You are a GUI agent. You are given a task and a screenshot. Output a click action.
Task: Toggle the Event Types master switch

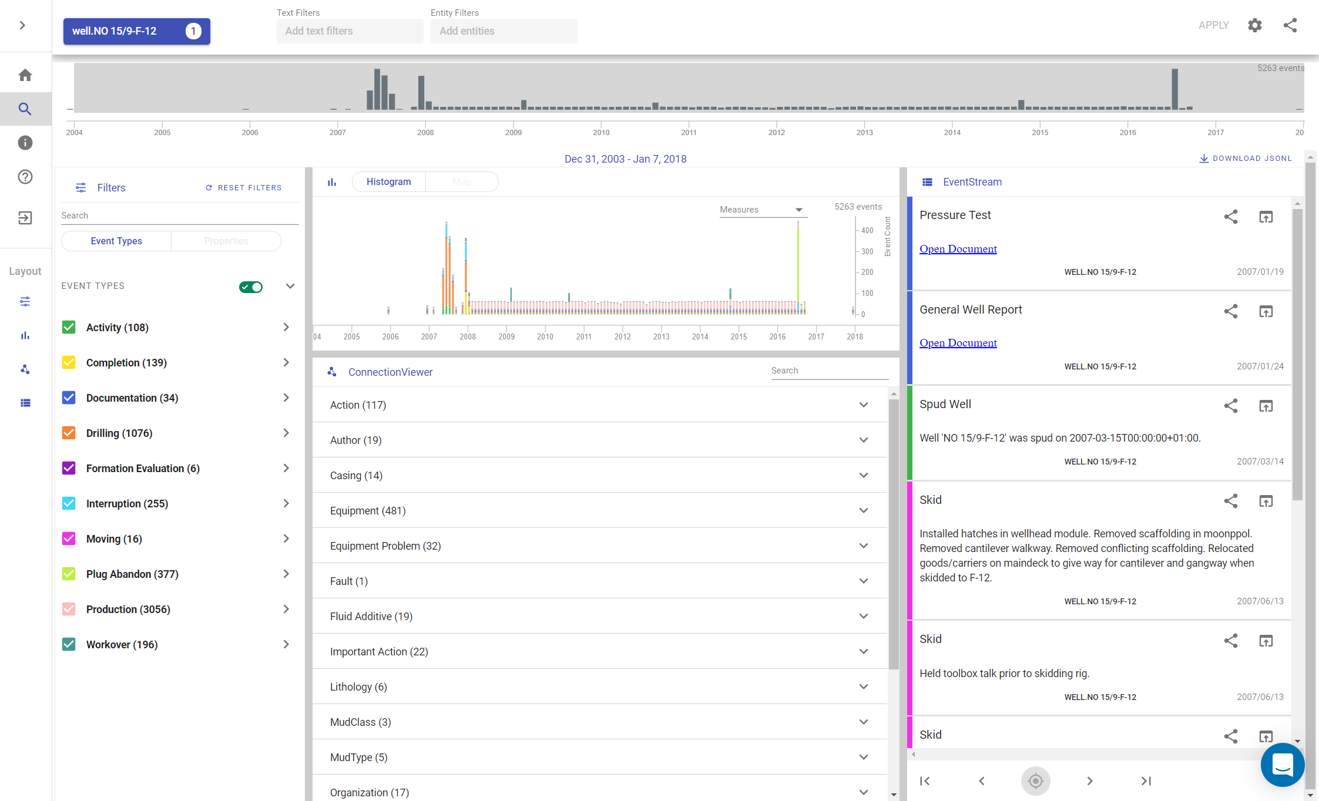[x=251, y=287]
